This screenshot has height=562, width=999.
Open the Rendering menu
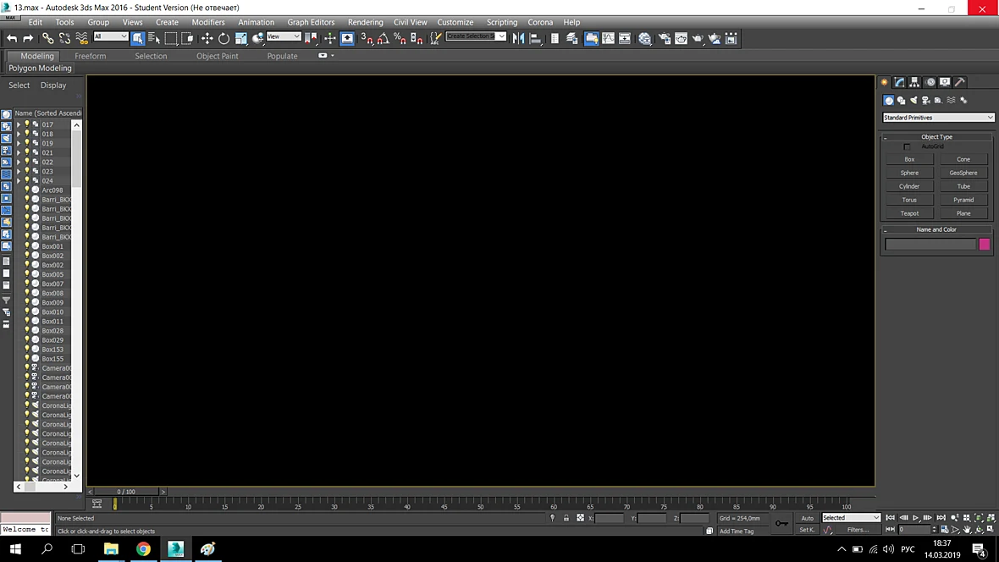pyautogui.click(x=365, y=22)
